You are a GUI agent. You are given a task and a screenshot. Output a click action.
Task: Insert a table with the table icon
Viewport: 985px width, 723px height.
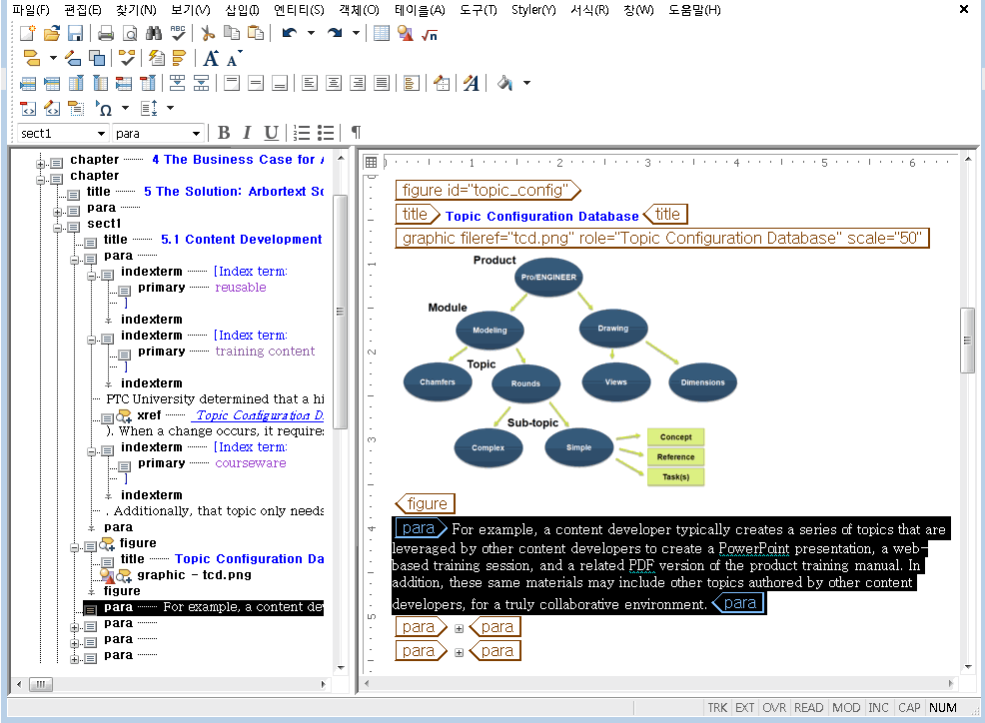(382, 33)
